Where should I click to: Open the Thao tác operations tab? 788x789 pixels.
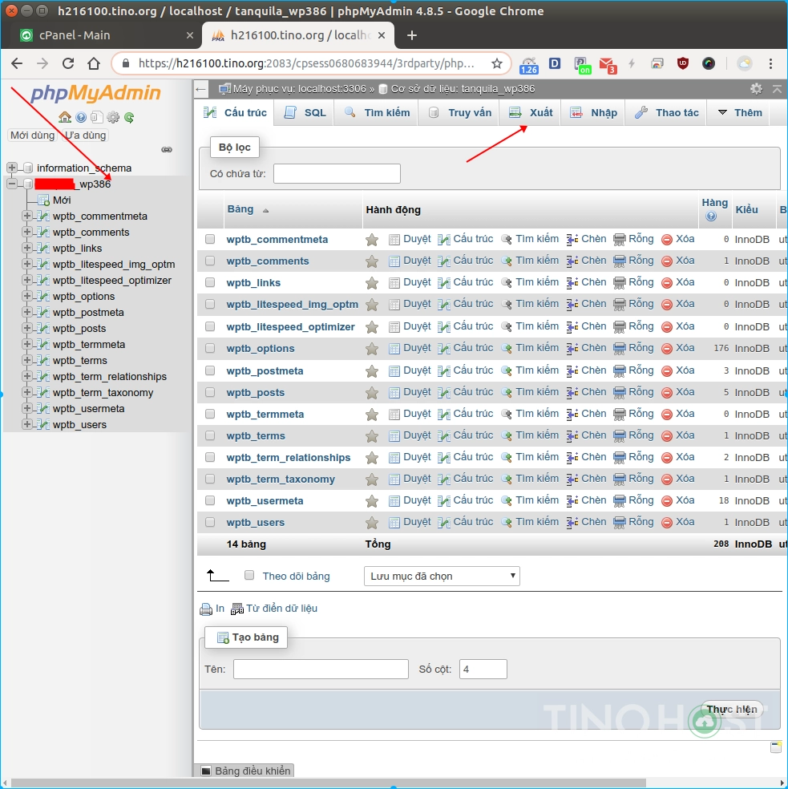(x=666, y=113)
